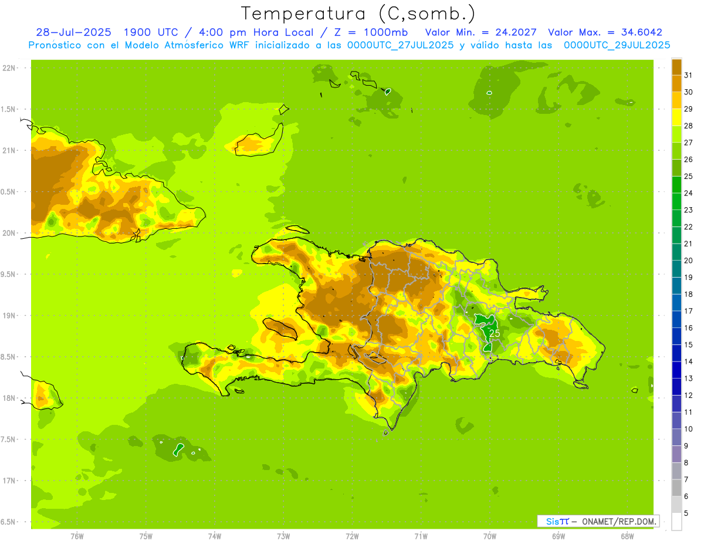Click the legend value '20'
Image resolution: width=704 pixels, height=544 pixels.
click(x=688, y=261)
